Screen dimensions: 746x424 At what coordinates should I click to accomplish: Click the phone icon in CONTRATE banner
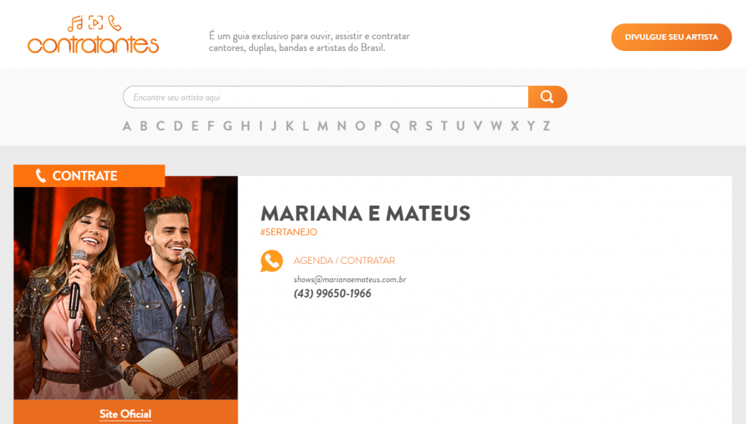41,176
